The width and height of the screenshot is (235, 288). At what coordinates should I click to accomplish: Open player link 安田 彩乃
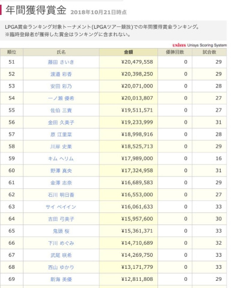[x=61, y=86]
